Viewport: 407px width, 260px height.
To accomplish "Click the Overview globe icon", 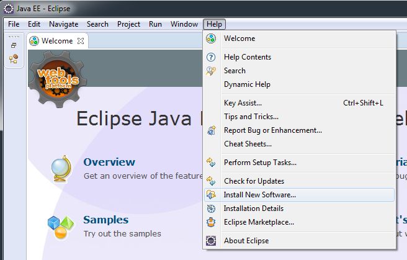I will (x=61, y=168).
